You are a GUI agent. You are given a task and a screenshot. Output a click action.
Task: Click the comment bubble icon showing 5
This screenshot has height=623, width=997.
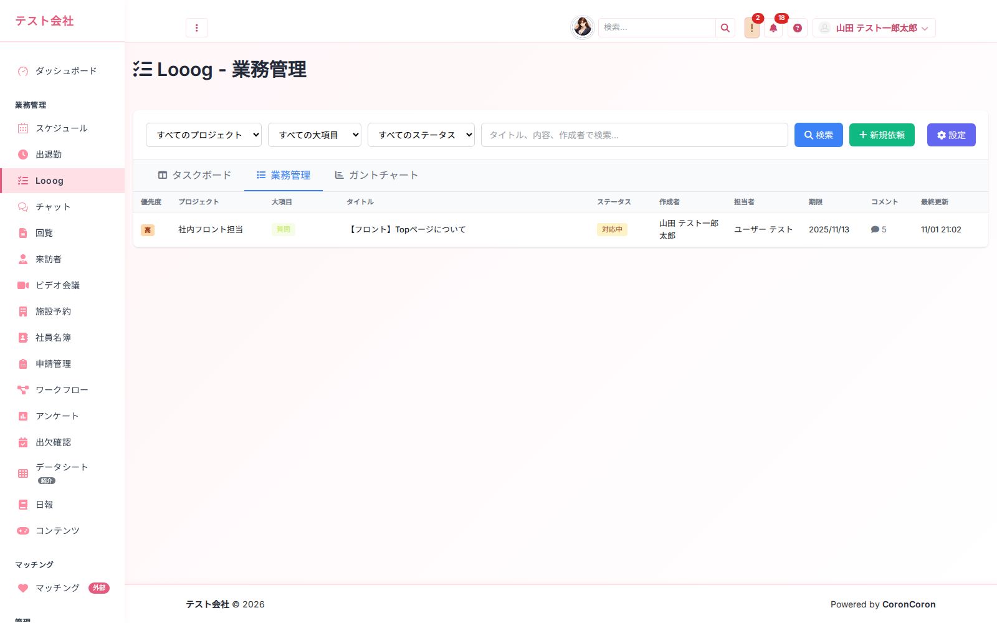pos(875,229)
